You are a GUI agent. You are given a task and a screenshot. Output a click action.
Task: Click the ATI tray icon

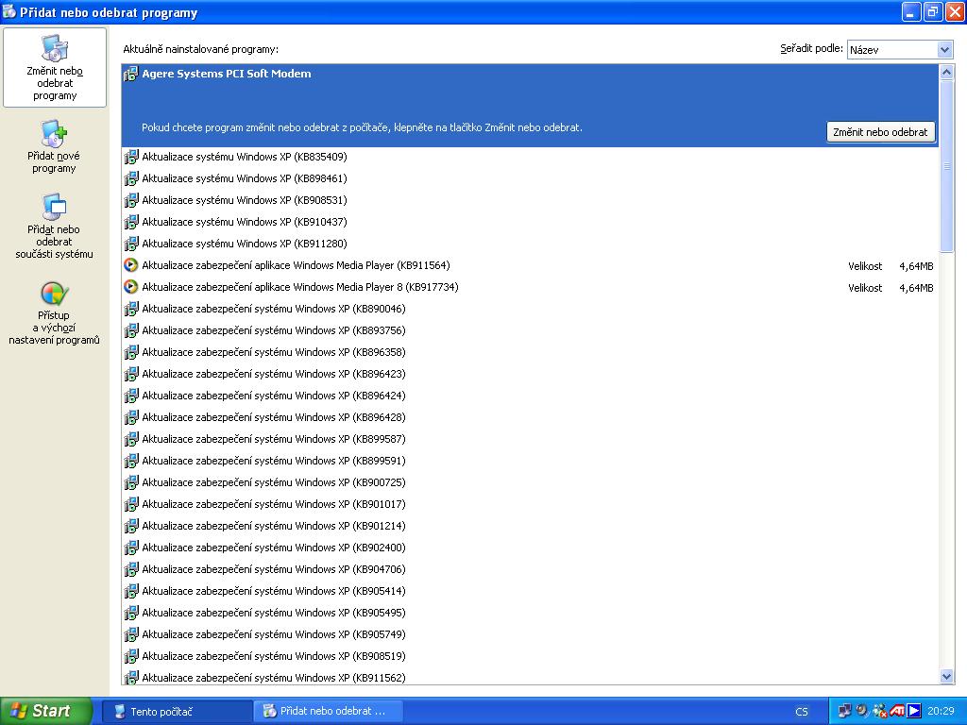pos(897,711)
